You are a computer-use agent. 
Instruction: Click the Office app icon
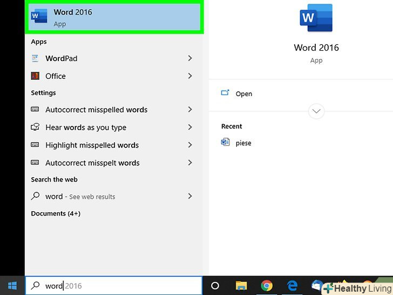click(35, 76)
